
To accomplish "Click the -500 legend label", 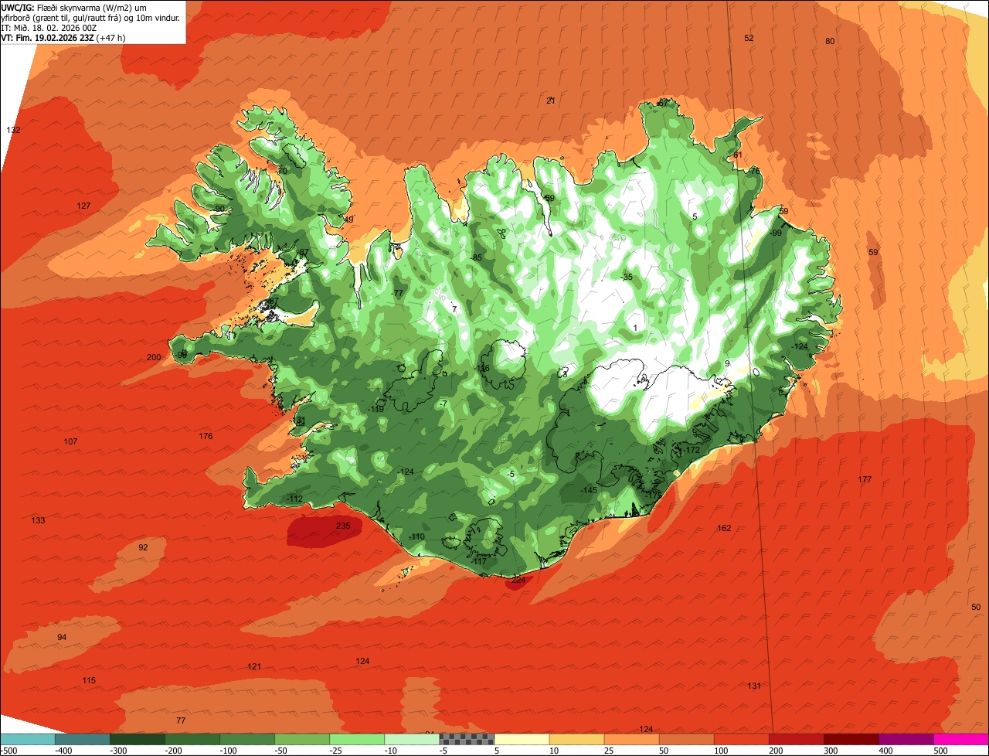I will (x=8, y=750).
